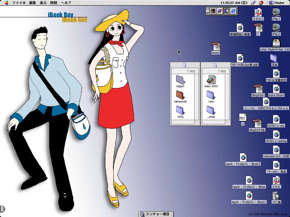The width and height of the screenshot is (290, 217).
Task: Open the Apple menu
Action: tap(6, 3)
